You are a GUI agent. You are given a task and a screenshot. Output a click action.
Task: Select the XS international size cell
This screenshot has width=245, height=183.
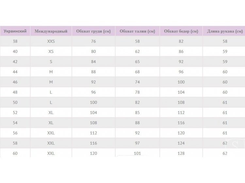pos(51,52)
